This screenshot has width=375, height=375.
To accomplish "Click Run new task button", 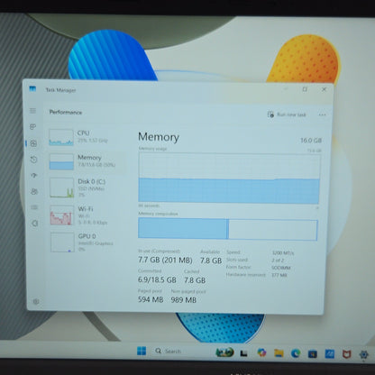I will tap(287, 114).
